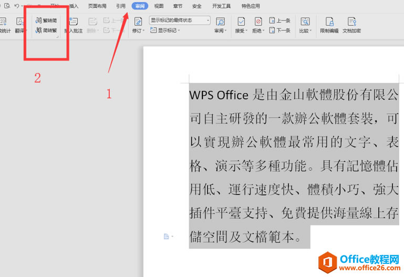Click the text '體積小巧' in the document
Viewport: 404px width, 277px height.
[x=333, y=190]
